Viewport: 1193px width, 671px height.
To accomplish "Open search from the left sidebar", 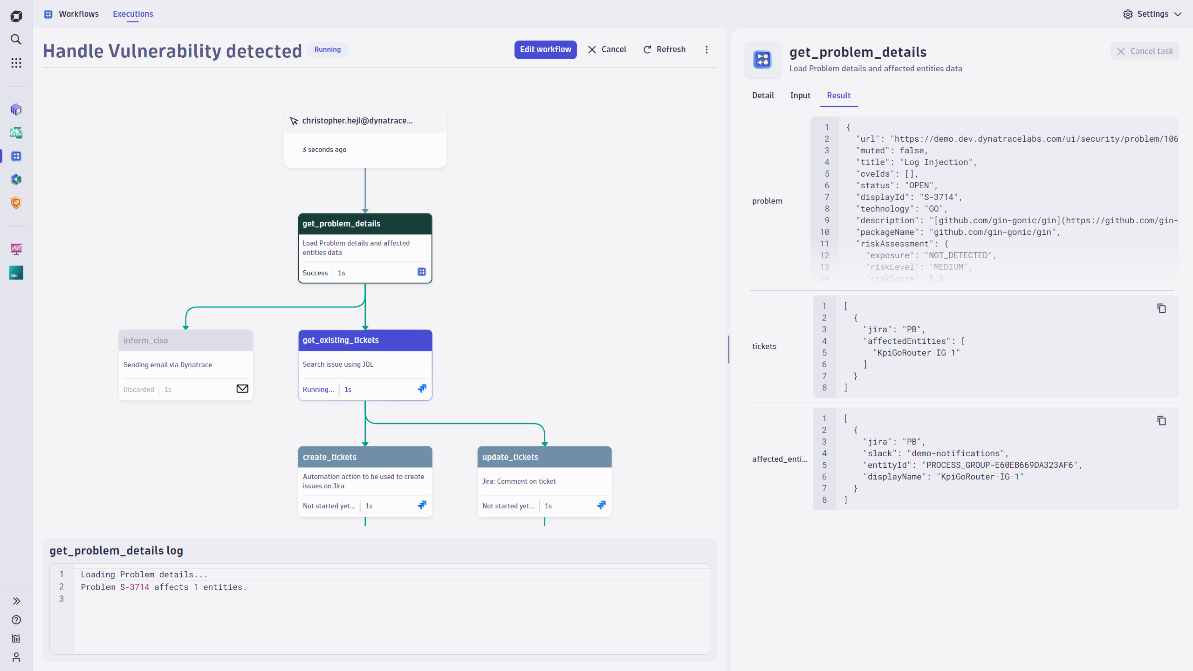I will [16, 40].
